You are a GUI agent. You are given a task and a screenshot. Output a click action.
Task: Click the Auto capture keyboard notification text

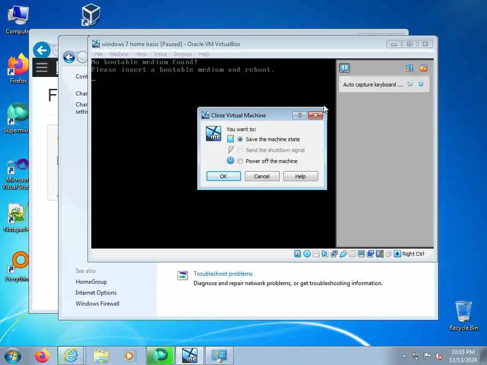tap(373, 85)
